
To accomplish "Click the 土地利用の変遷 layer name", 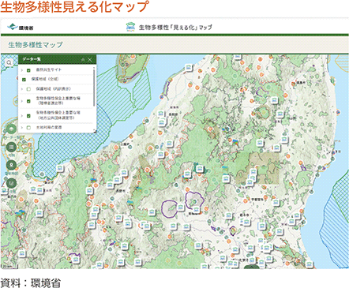I will tap(49, 127).
